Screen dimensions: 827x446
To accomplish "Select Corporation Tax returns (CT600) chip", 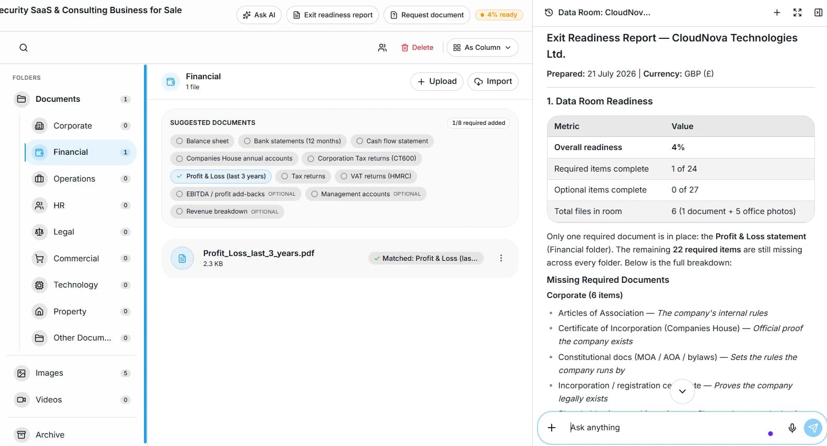I will coord(361,158).
